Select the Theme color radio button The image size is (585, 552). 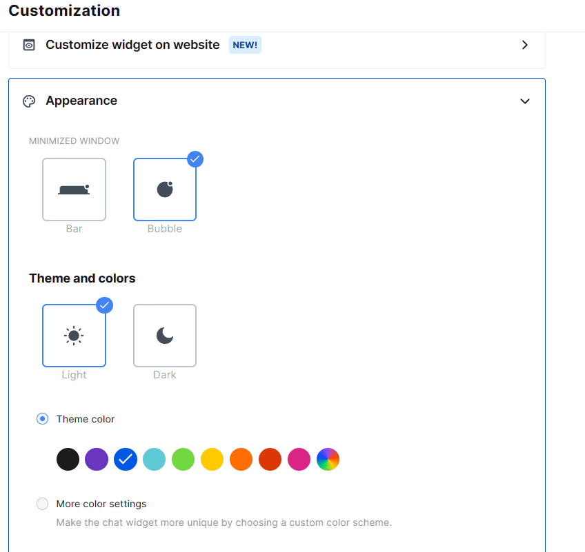click(x=43, y=419)
